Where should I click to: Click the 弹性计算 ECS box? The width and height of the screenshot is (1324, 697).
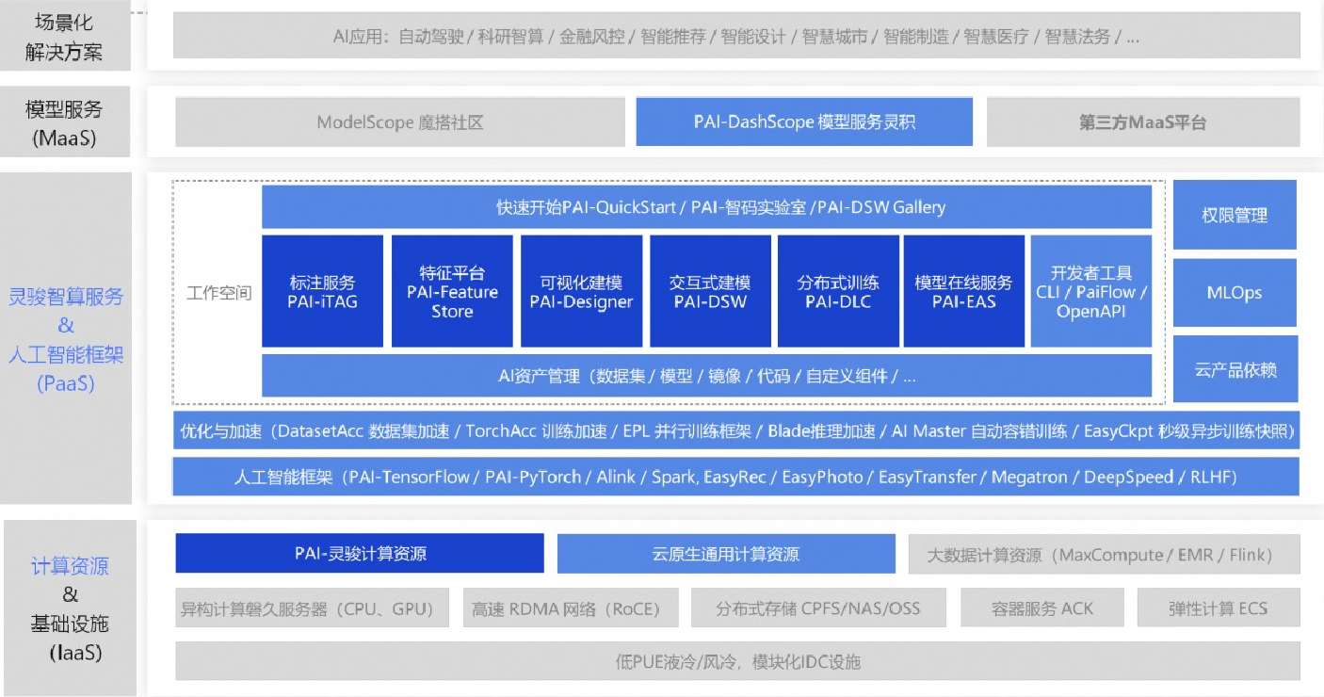(1219, 608)
